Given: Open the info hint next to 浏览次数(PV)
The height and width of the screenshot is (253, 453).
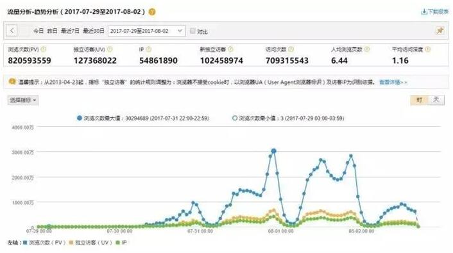Looking at the screenshot, I should pyautogui.click(x=44, y=49).
